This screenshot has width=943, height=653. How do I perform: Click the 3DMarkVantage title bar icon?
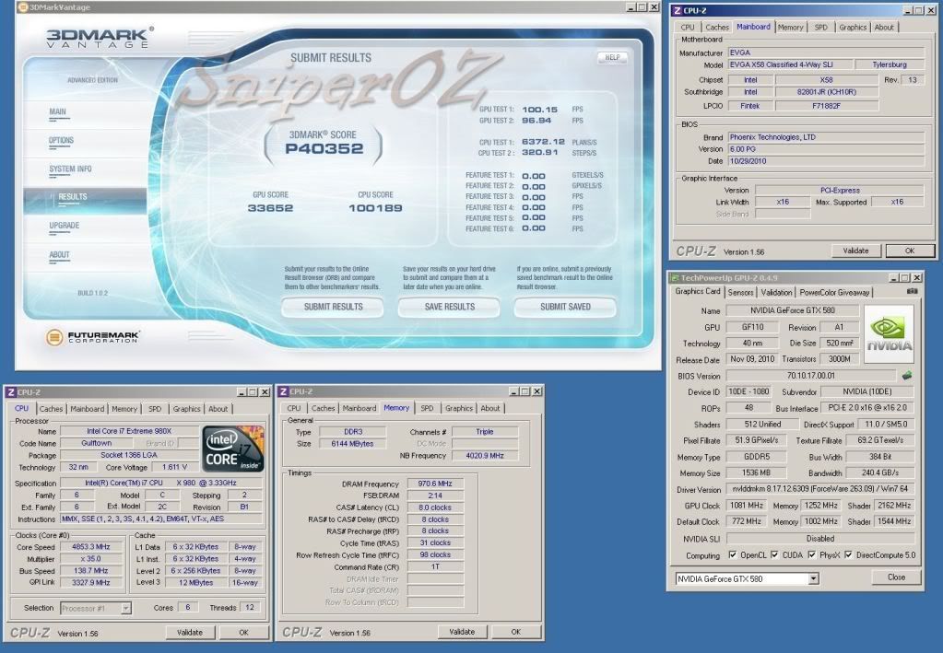[x=23, y=6]
